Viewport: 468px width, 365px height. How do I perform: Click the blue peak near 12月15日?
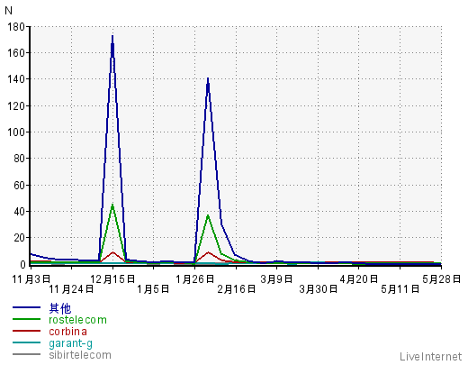112,36
